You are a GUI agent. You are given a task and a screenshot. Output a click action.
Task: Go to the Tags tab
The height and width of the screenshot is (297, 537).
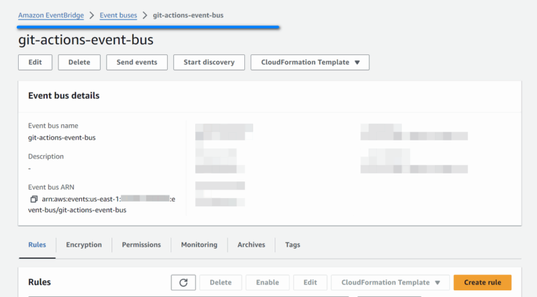[x=293, y=245]
